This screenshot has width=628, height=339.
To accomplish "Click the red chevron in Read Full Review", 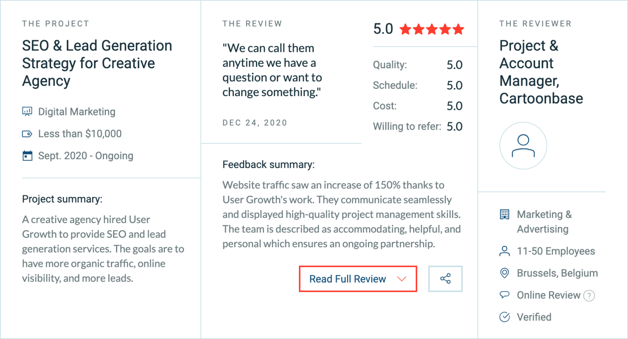I will click(x=402, y=279).
